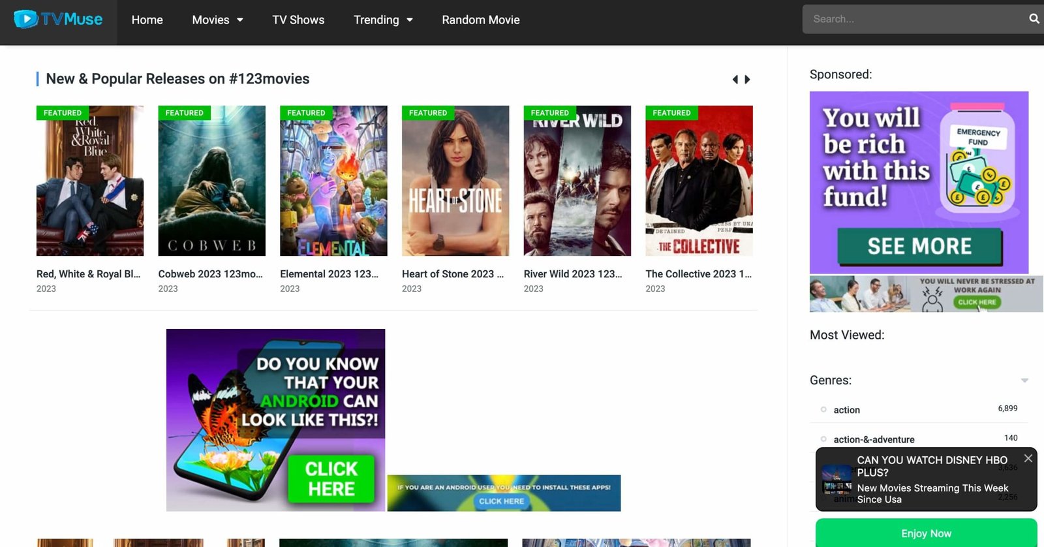This screenshot has height=547, width=1044.
Task: Open the TV Shows menu item
Action: (298, 20)
